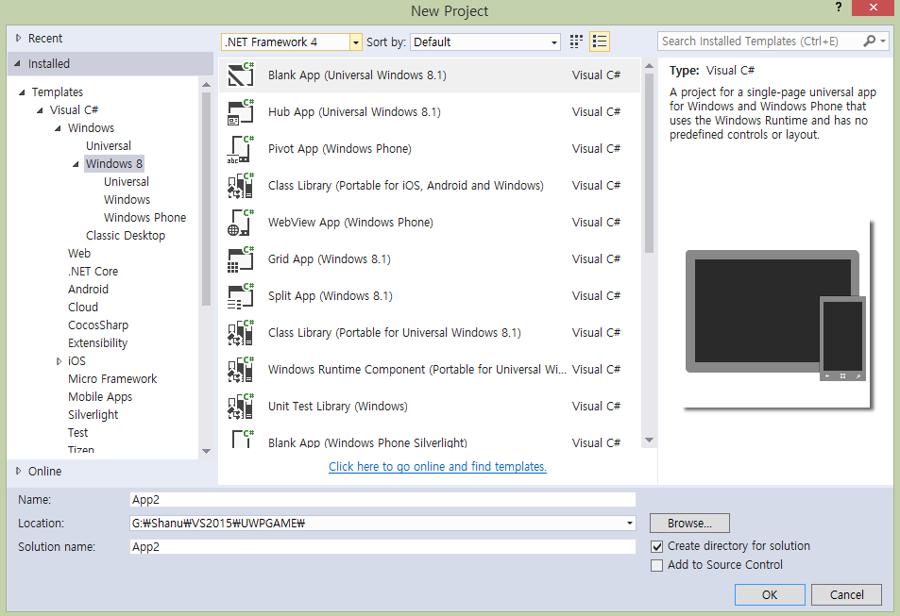Open the help question mark
The image size is (900, 616).
click(x=838, y=8)
